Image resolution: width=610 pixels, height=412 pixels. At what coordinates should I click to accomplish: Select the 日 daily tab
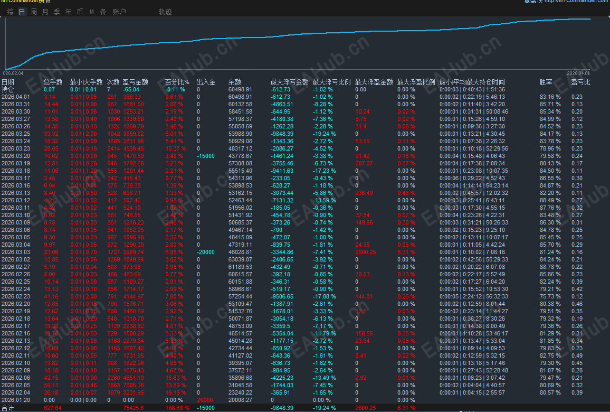(22, 12)
